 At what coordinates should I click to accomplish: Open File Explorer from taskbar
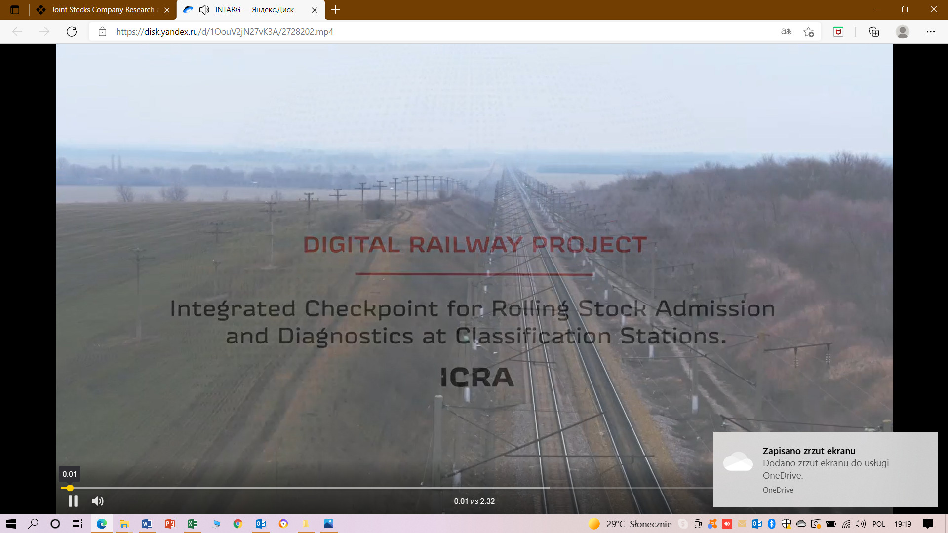click(124, 524)
